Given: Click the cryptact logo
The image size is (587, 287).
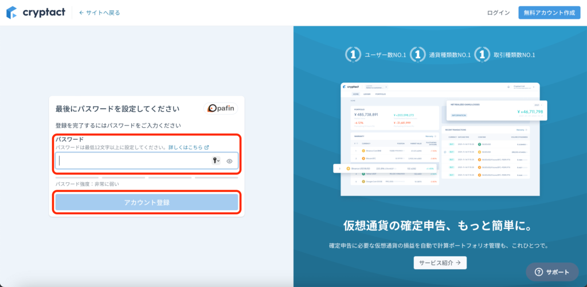Looking at the screenshot, I should pos(36,13).
